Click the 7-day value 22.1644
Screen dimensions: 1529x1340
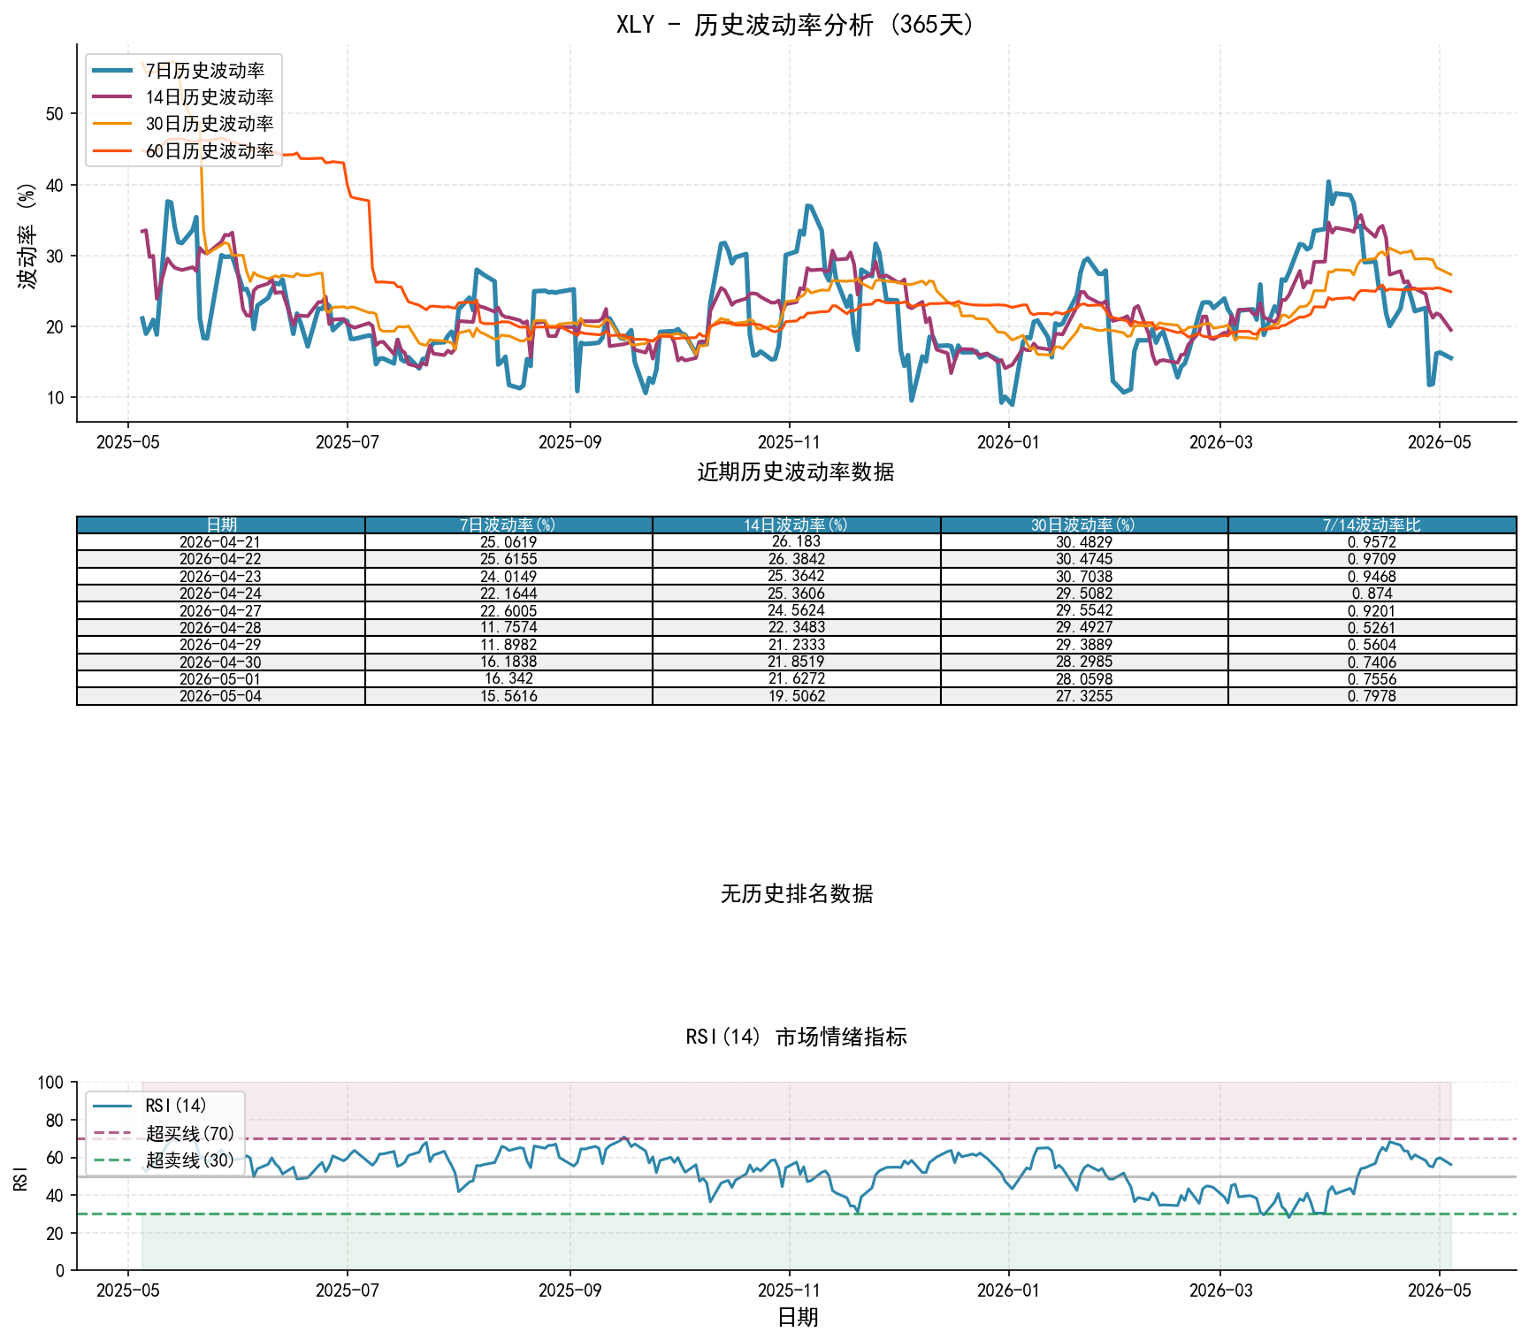[508, 593]
